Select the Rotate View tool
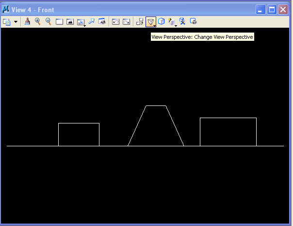The image size is (293, 226). [x=81, y=22]
